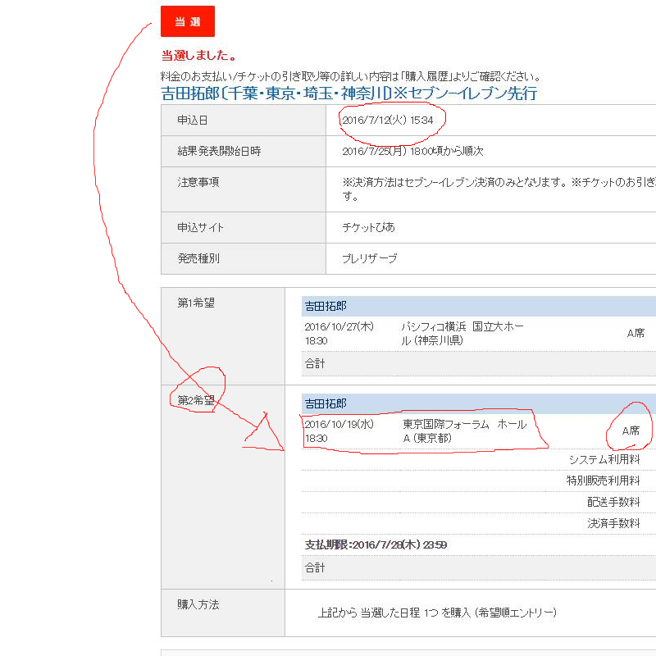The image size is (656, 656).
Task: Click the 第2希望 row label
Action: point(196,401)
